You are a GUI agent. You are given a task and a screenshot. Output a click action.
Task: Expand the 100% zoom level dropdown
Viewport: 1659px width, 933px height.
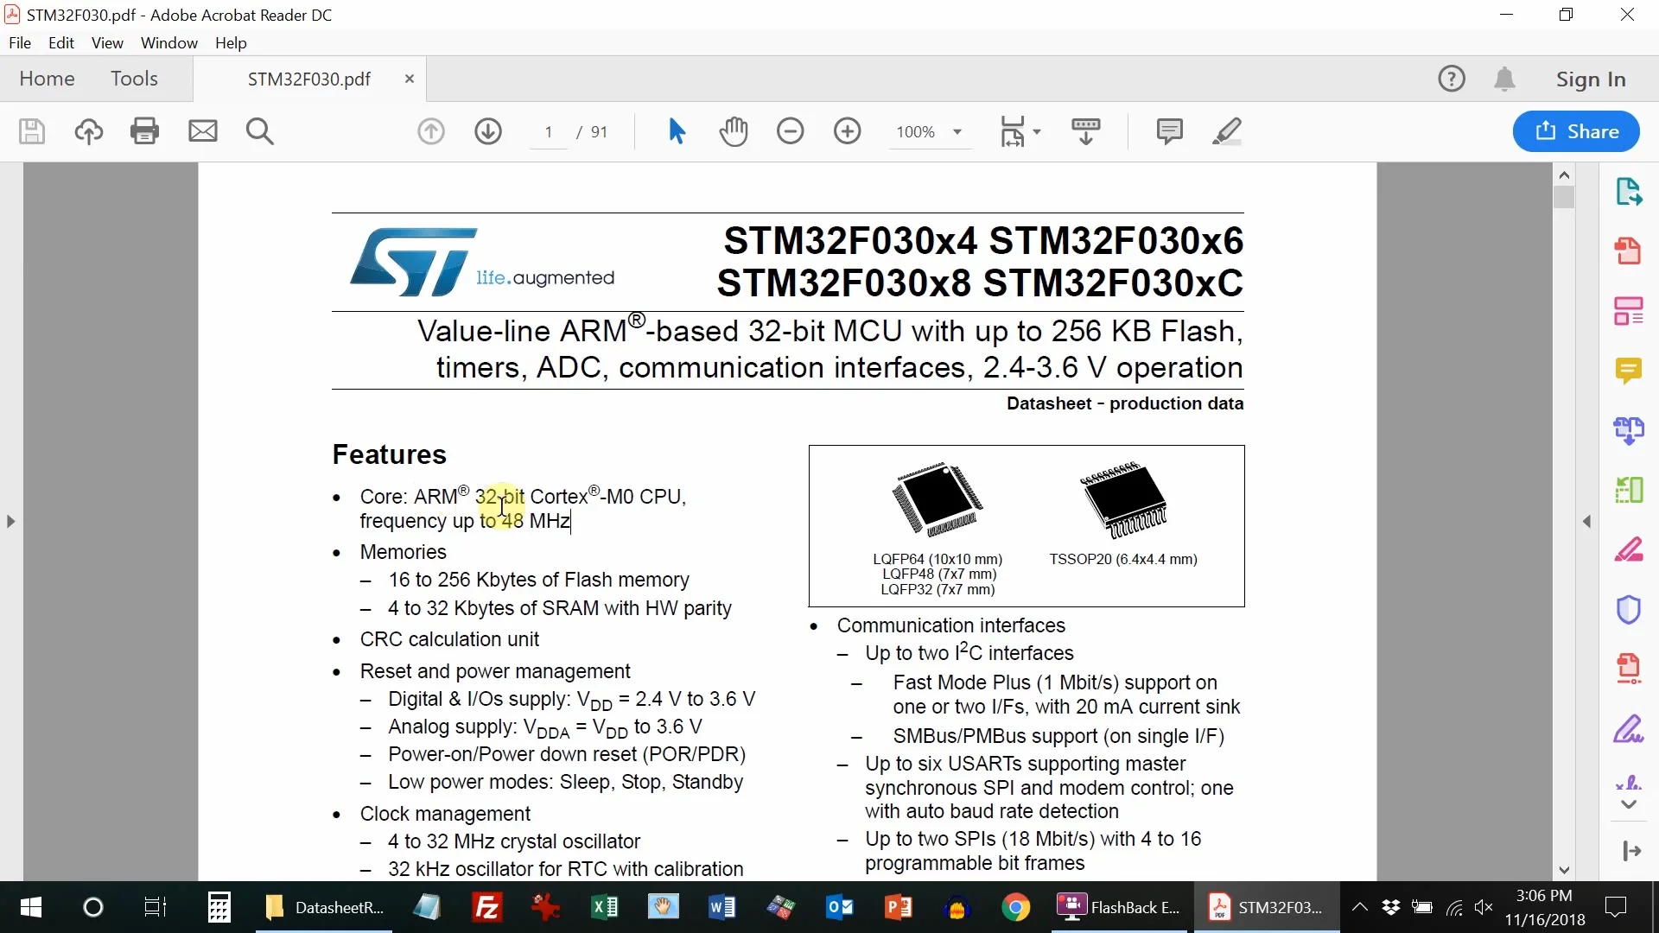957,132
